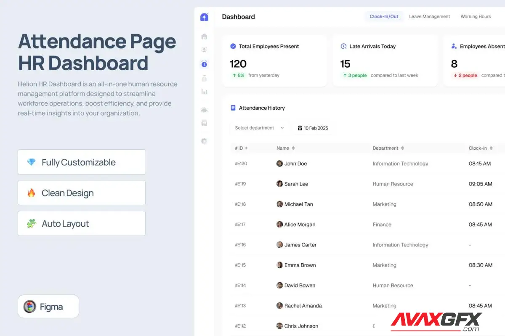Click Sarah Lee's avatar photo

[x=279, y=184]
